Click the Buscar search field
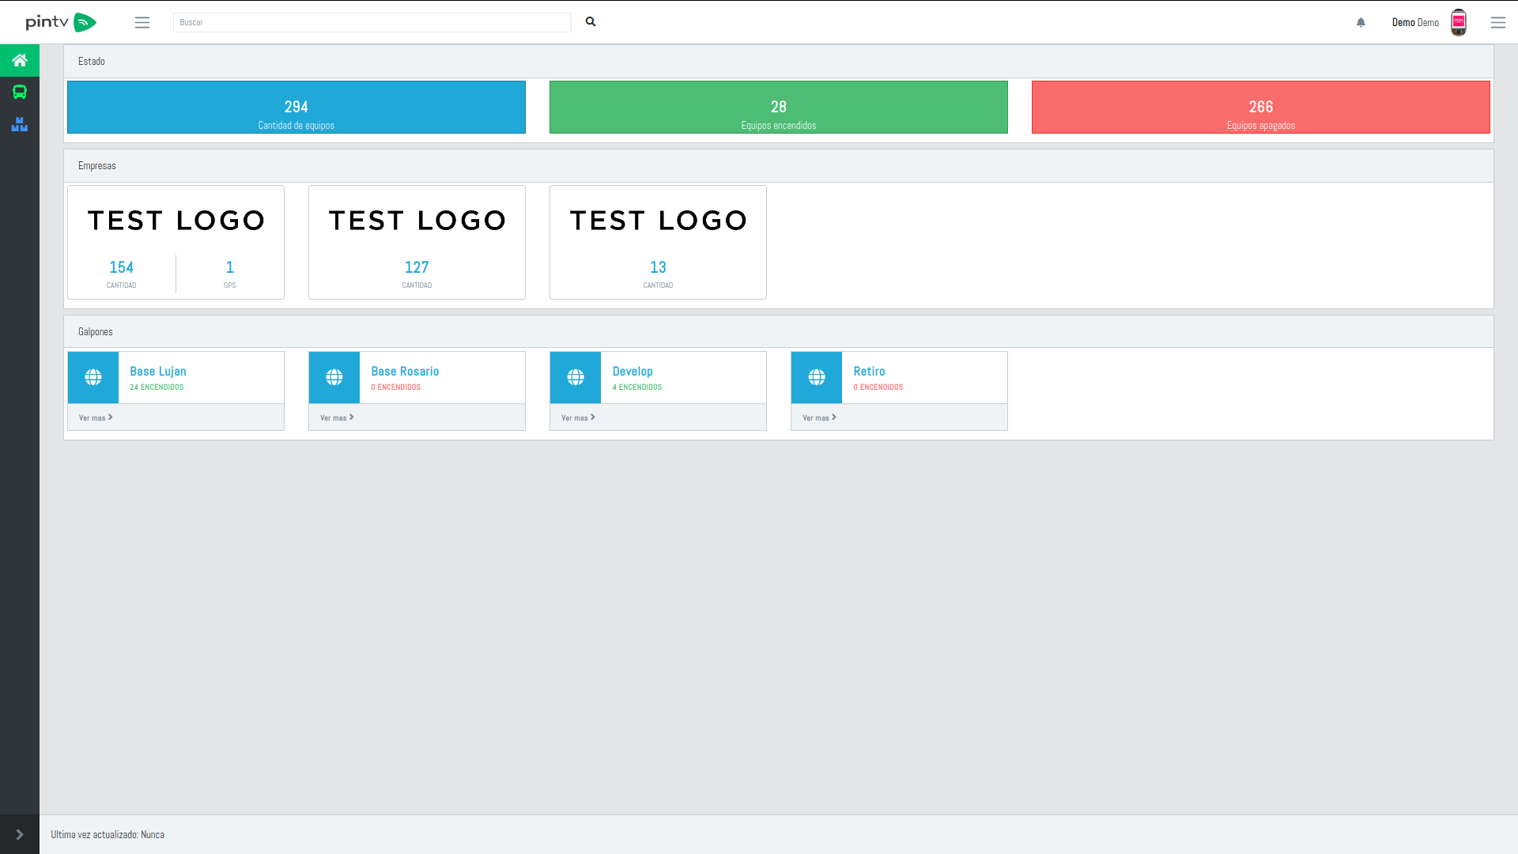Viewport: 1518px width, 854px height. point(372,22)
